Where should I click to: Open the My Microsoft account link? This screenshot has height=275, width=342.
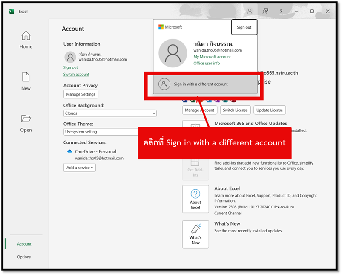point(212,57)
